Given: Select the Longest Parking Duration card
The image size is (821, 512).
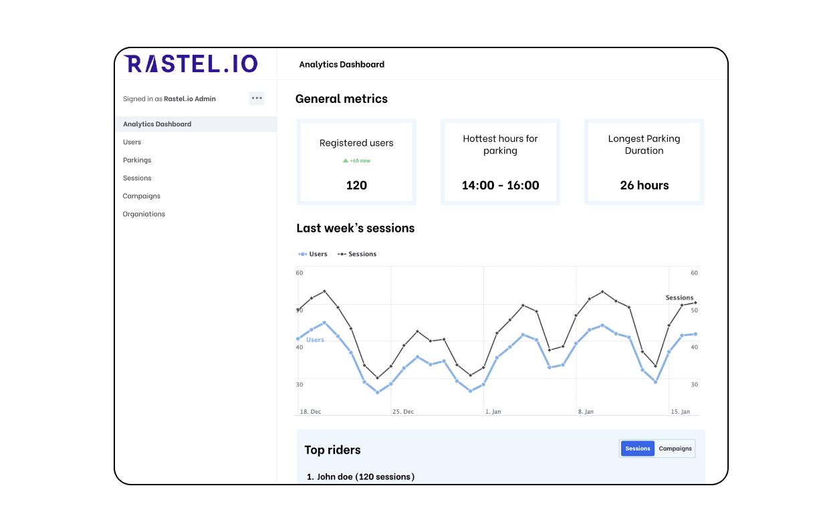Looking at the screenshot, I should 644,162.
